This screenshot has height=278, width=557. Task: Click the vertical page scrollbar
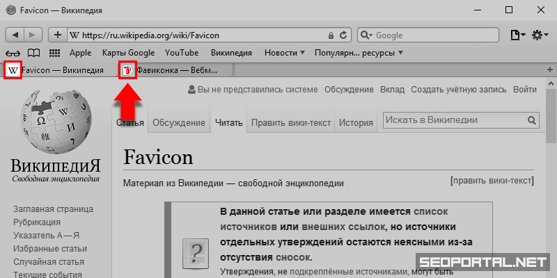tap(550, 174)
